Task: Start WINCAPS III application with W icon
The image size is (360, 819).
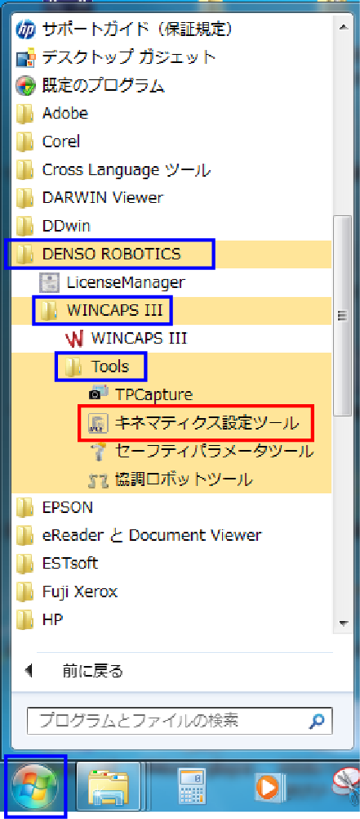Action: (x=126, y=338)
